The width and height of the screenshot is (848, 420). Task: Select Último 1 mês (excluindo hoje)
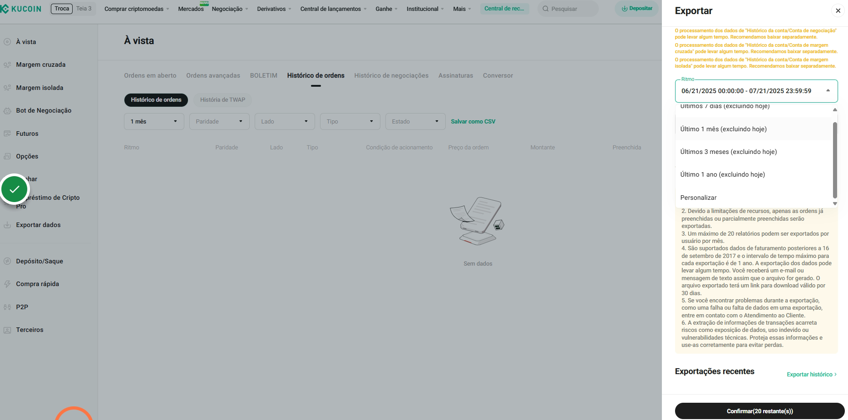point(754,129)
